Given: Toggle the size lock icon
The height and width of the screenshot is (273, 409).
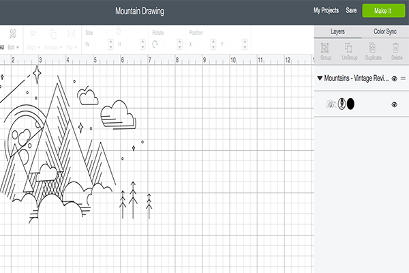Looking at the screenshot, I should 118,31.
